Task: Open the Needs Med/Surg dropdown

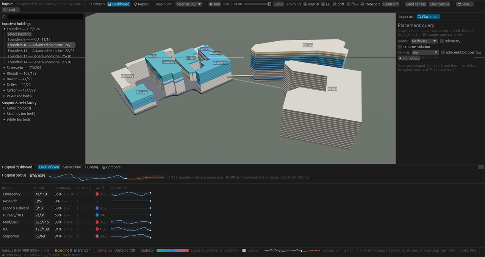Action: (x=424, y=41)
